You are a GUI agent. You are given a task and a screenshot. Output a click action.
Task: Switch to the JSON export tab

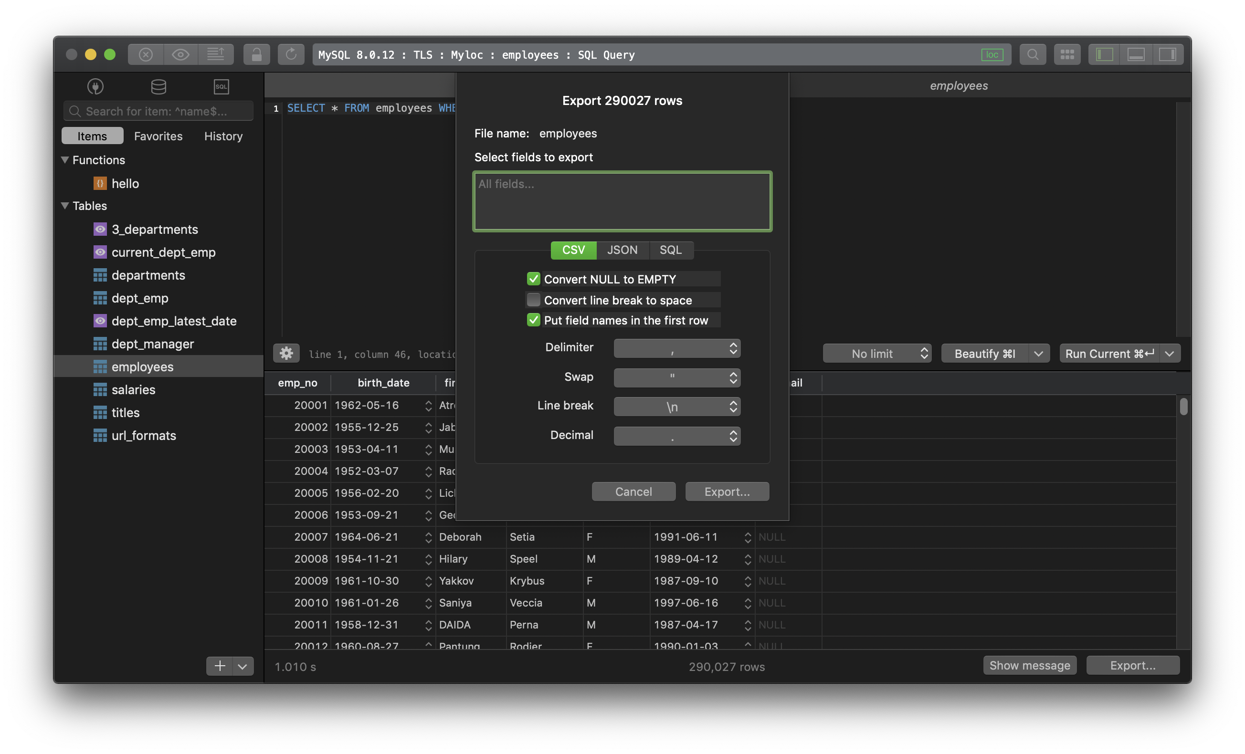(x=622, y=250)
